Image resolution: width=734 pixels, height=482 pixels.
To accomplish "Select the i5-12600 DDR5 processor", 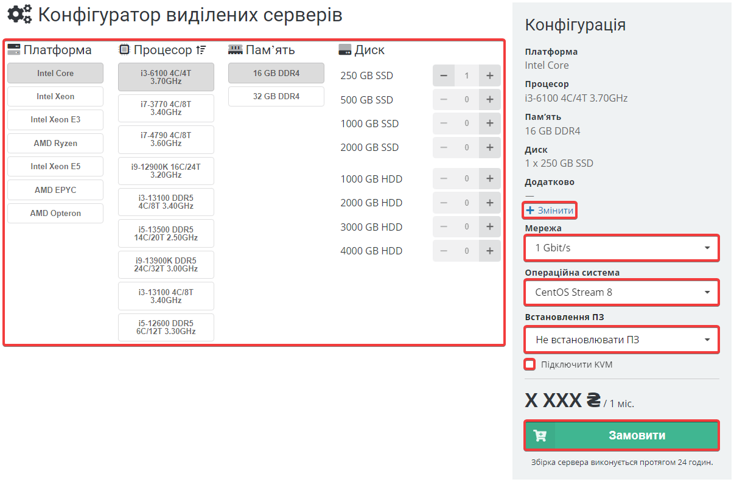I will coord(166,327).
